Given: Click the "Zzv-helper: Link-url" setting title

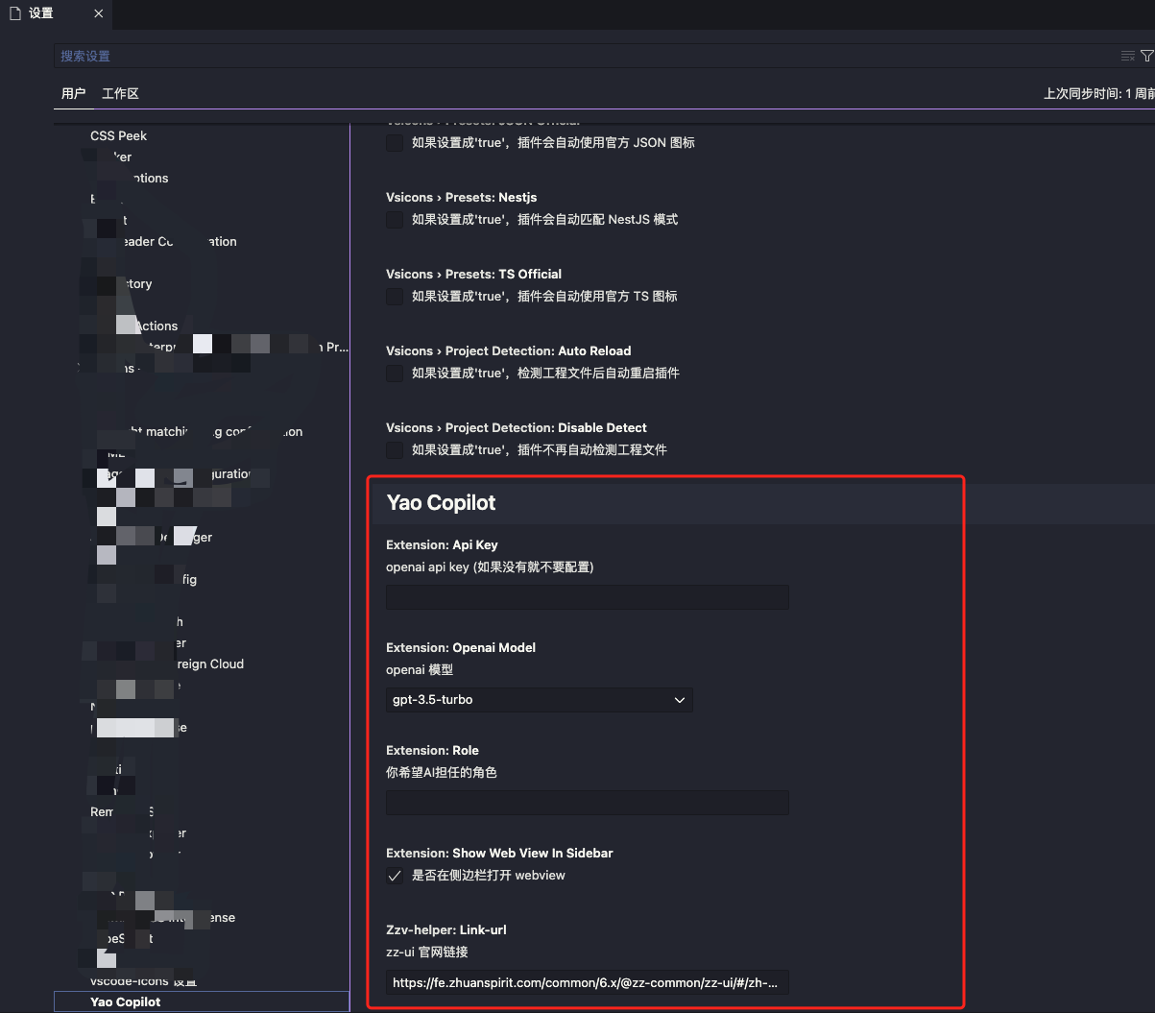Looking at the screenshot, I should pyautogui.click(x=446, y=929).
